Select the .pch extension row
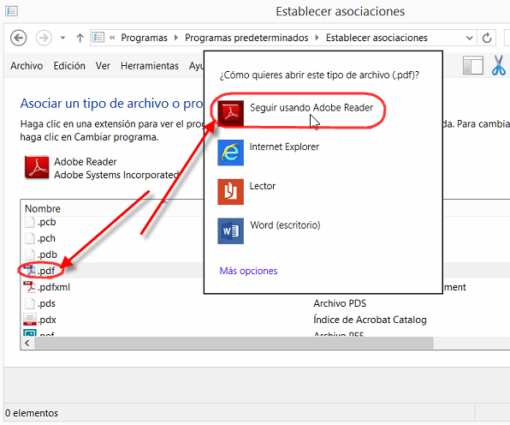This screenshot has height=425, width=510. pos(112,238)
